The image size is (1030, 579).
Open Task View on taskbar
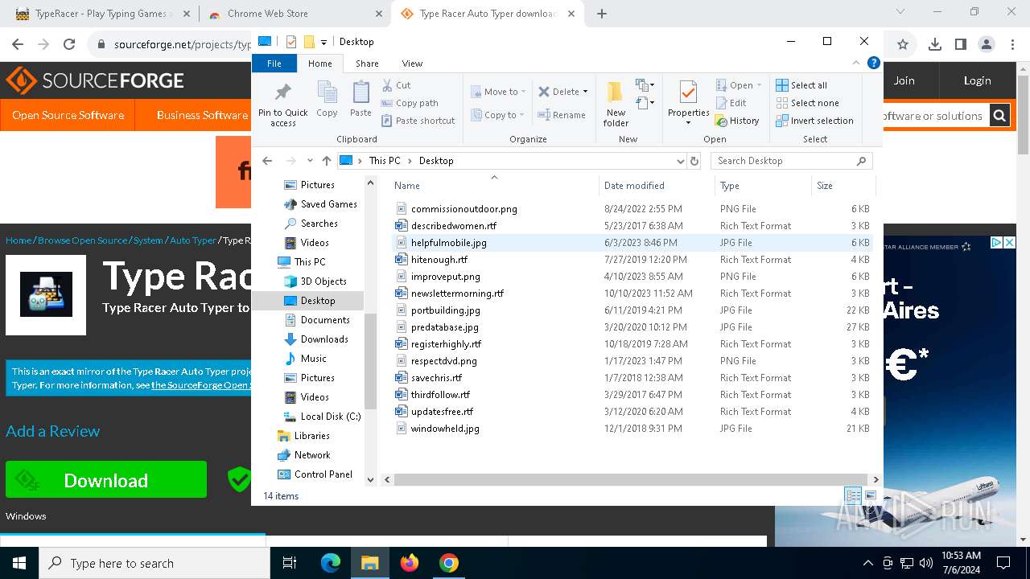[x=290, y=563]
